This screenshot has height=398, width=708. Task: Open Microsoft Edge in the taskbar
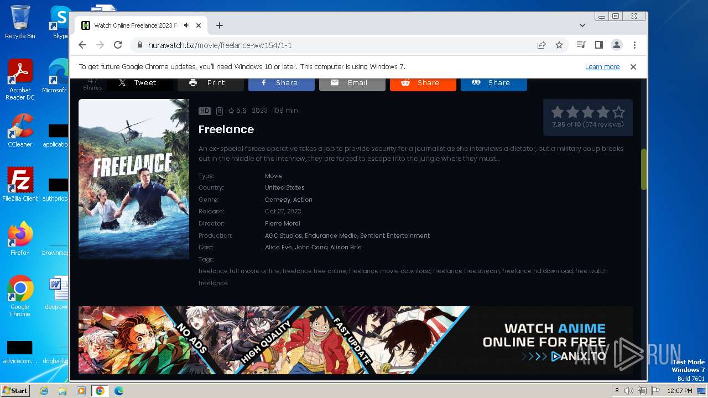click(x=118, y=391)
